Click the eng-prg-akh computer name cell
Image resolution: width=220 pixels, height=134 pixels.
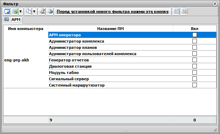click(26, 60)
